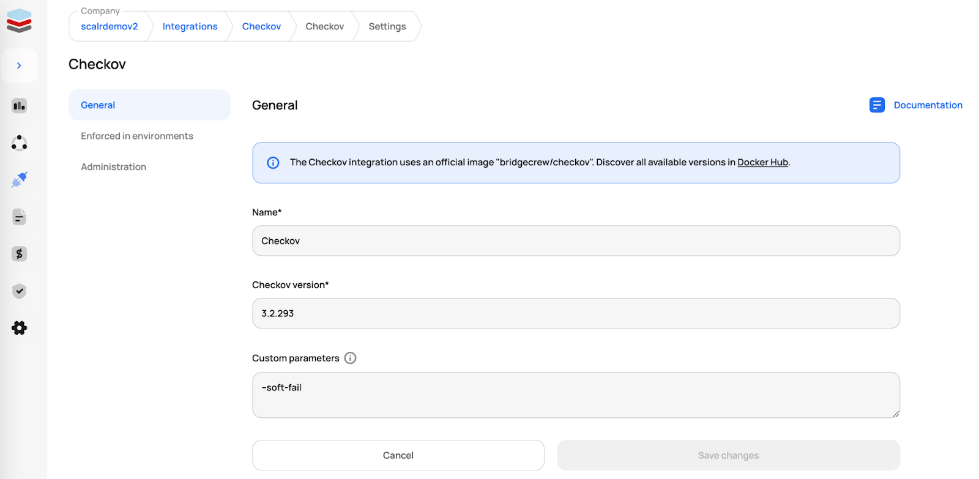The height and width of the screenshot is (479, 979).
Task: Go to scalrdemov2 breadcrumb
Action: coord(110,26)
